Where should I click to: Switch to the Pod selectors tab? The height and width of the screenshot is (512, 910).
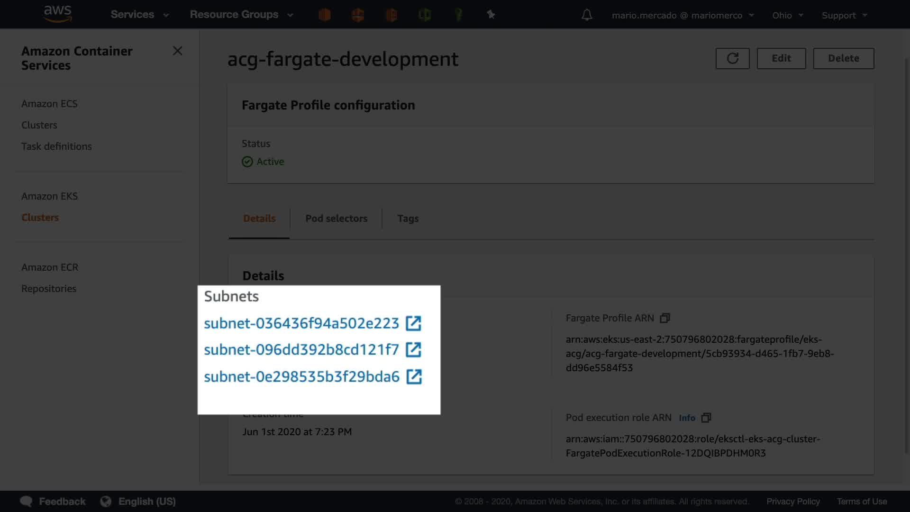point(336,219)
